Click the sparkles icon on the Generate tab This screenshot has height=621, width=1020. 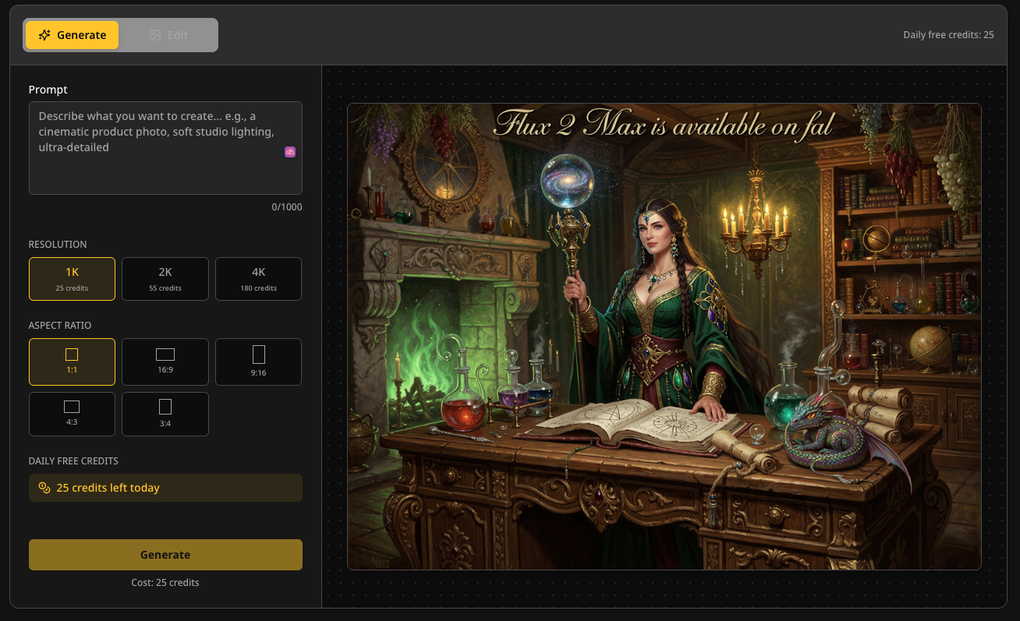(45, 35)
